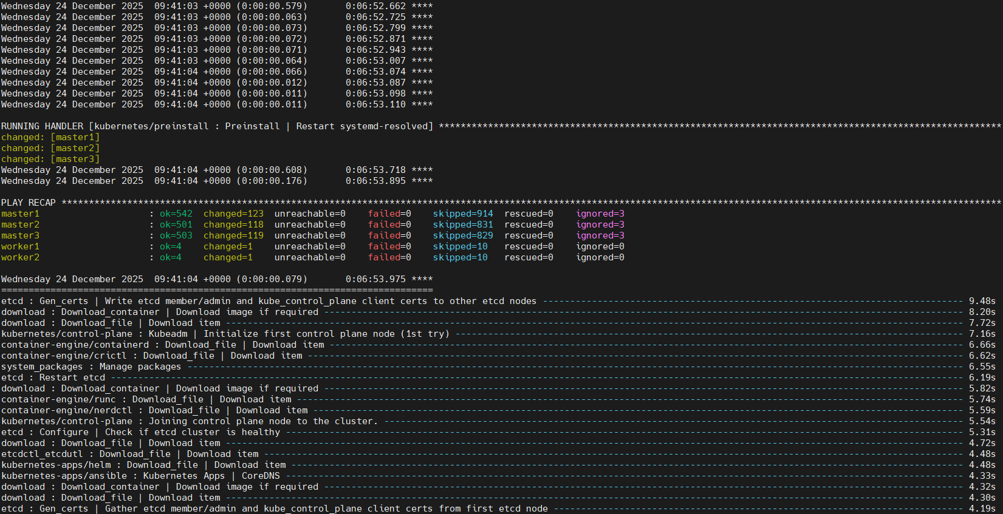Image resolution: width=1003 pixels, height=514 pixels.
Task: Click "rescued=0" in master2 row
Action: point(529,225)
